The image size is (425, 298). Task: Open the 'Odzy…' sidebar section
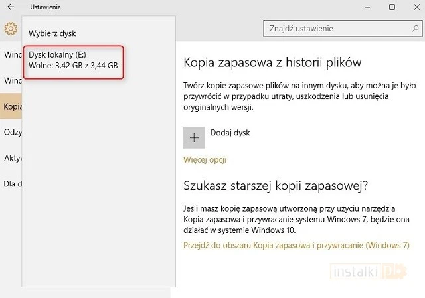pos(11,132)
